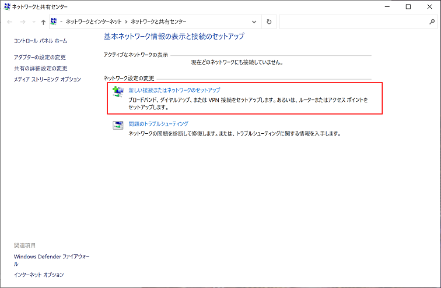The height and width of the screenshot is (288, 441).
Task: Click the Control Panel search field
Action: point(353,22)
